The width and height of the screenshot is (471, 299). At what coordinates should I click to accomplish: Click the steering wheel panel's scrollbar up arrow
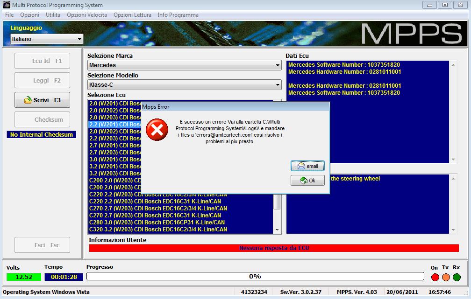pos(453,179)
